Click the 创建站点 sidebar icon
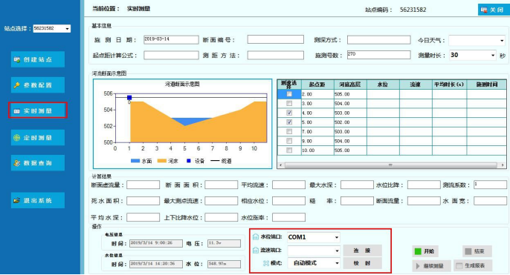Viewport: 510px width, 275px height. tap(17, 59)
